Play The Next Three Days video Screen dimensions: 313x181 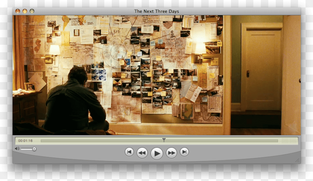(157, 153)
